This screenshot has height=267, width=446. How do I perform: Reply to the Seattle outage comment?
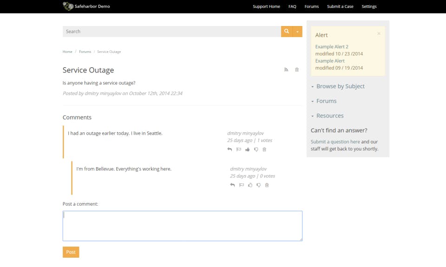230,150
